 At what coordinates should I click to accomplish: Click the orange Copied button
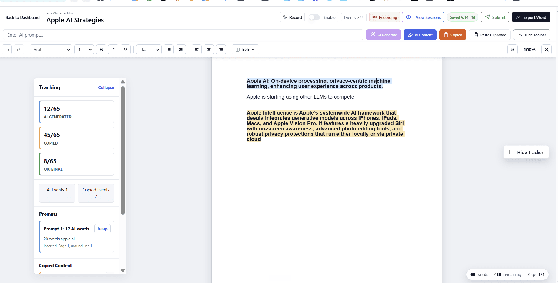click(x=453, y=35)
